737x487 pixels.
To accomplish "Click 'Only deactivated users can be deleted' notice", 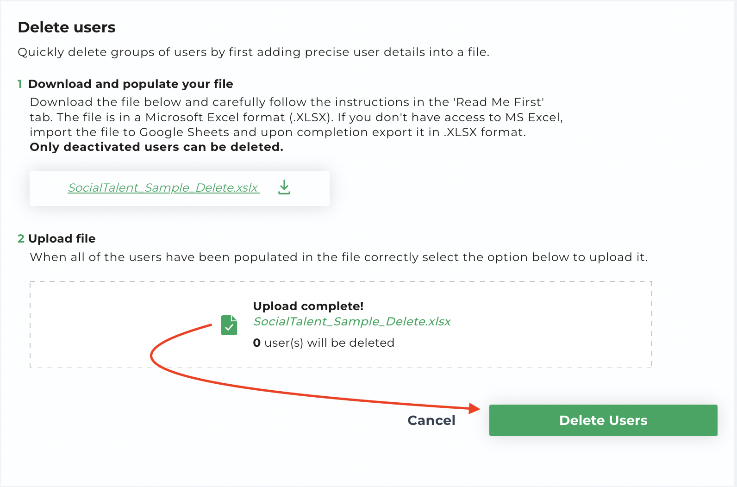I will pos(156,147).
